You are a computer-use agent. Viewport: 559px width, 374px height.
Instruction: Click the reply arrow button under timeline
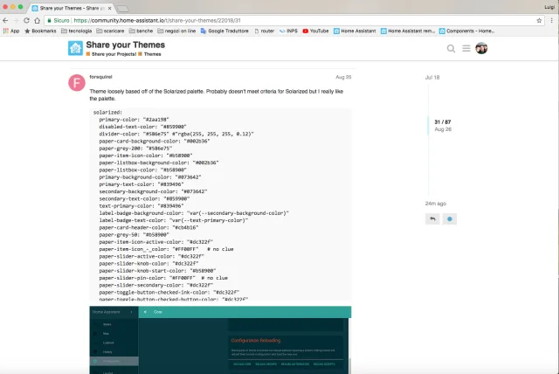(431, 218)
